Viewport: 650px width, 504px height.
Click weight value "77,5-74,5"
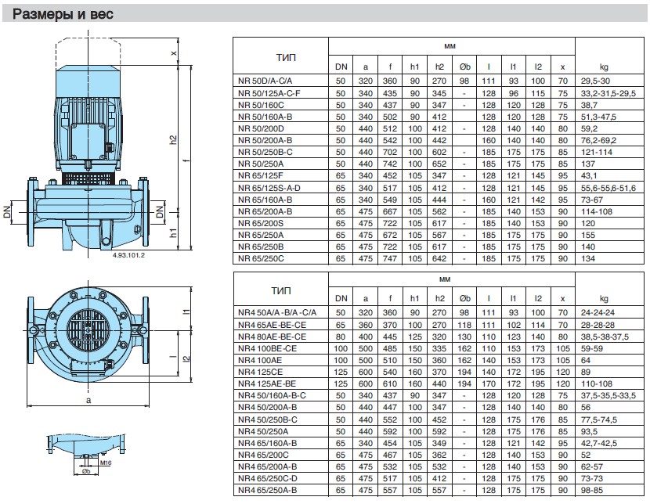[x=598, y=419]
